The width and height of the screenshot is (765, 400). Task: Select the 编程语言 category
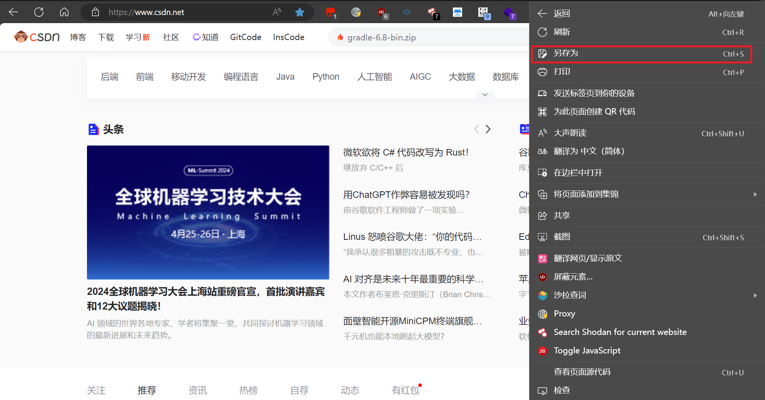pyautogui.click(x=241, y=77)
